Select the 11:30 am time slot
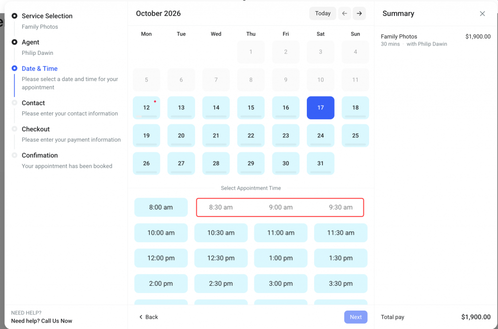 pyautogui.click(x=341, y=232)
